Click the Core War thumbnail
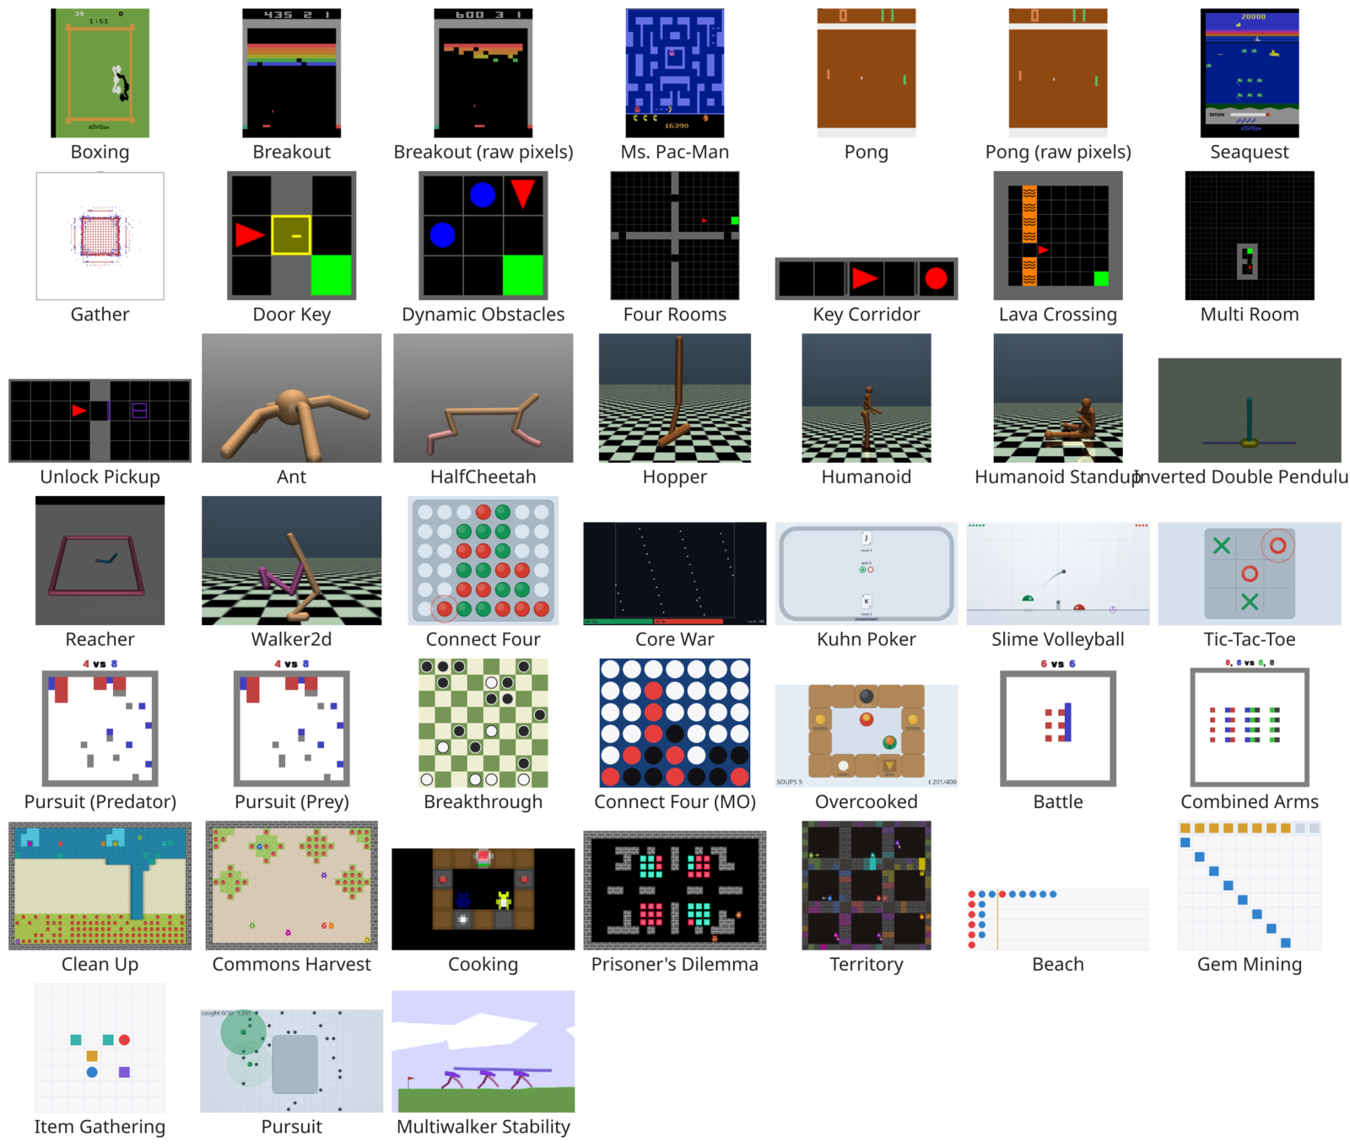Image resolution: width=1350 pixels, height=1147 pixels. coord(675,573)
